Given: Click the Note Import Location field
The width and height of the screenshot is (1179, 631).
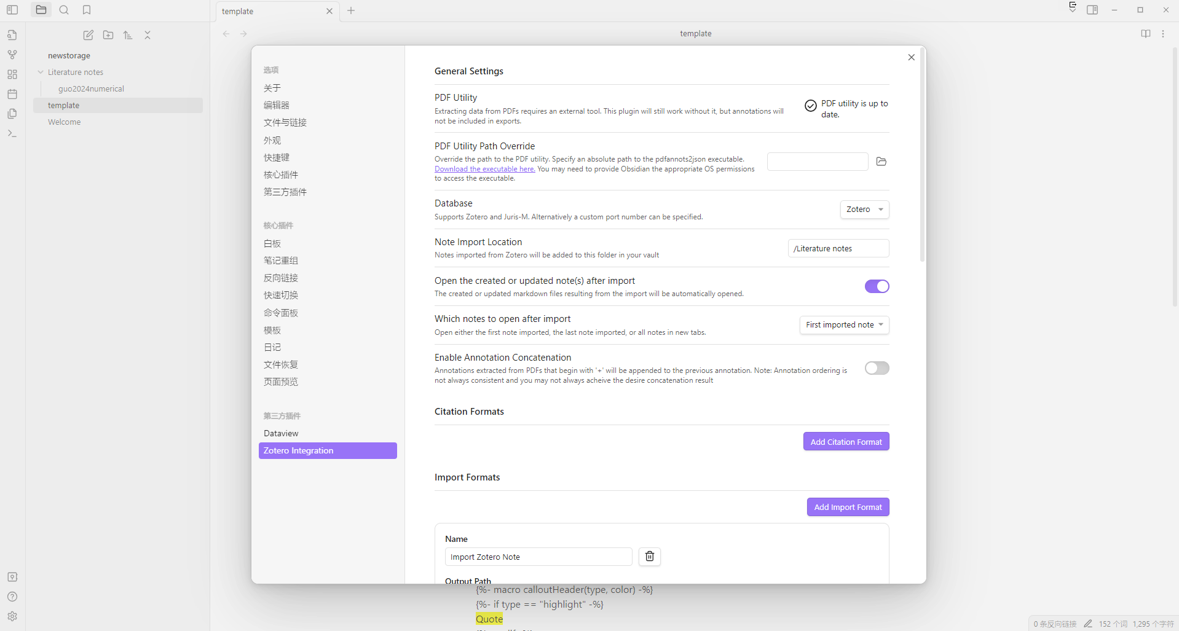Looking at the screenshot, I should pyautogui.click(x=838, y=248).
